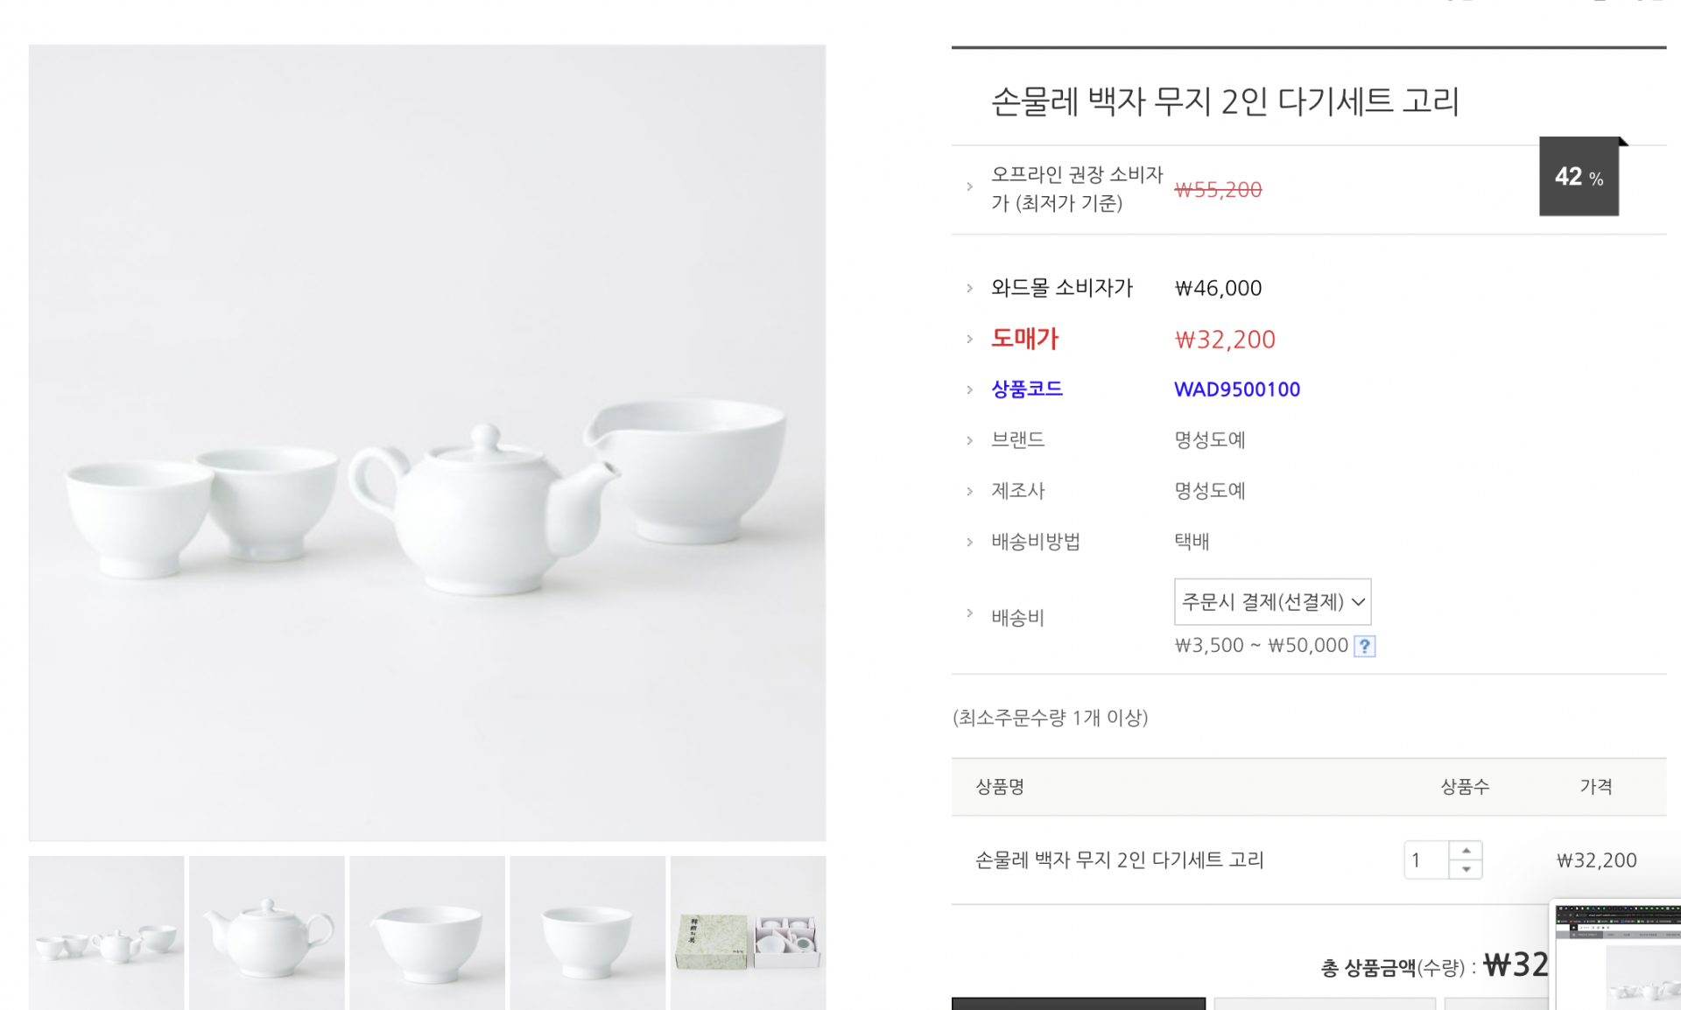Screen dimensions: 1681x1010
Task: Select the single teacup thumbnail
Action: tap(587, 933)
